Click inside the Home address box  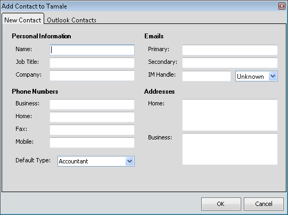click(x=230, y=115)
